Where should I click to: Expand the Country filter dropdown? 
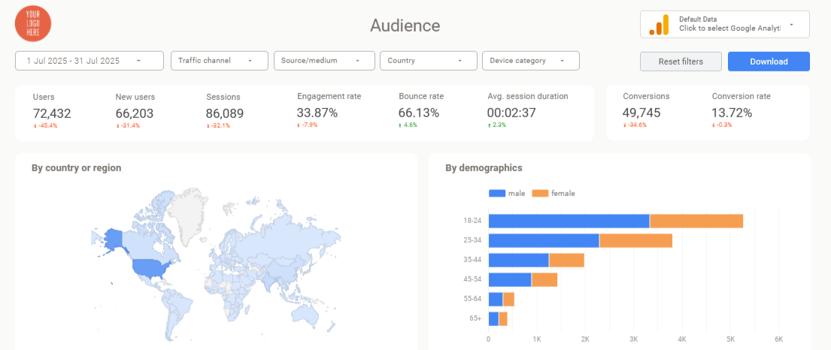click(x=429, y=61)
